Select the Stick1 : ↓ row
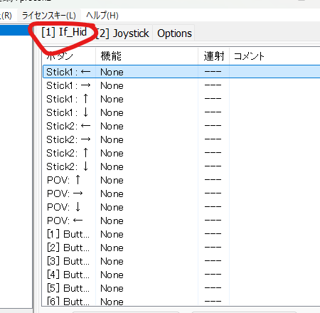The height and width of the screenshot is (313, 320). (x=181, y=112)
